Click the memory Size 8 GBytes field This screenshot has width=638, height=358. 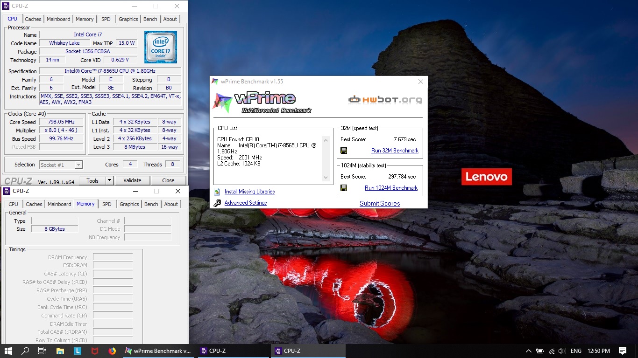(54, 229)
